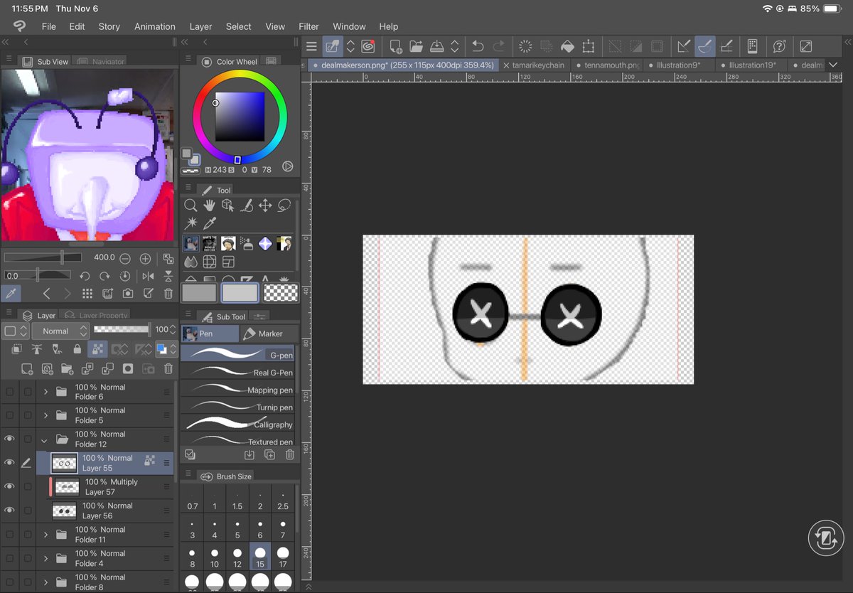This screenshot has width=853, height=593.
Task: Select the Auto select magic wand tool
Action: coord(191,224)
